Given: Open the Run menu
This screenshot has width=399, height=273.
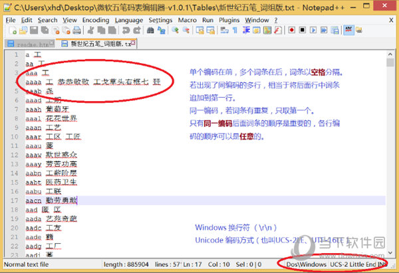Looking at the screenshot, I should point(208,20).
